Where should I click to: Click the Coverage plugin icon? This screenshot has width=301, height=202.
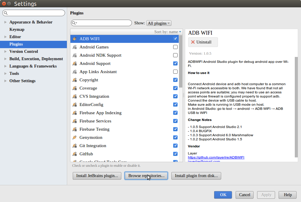(x=75, y=88)
